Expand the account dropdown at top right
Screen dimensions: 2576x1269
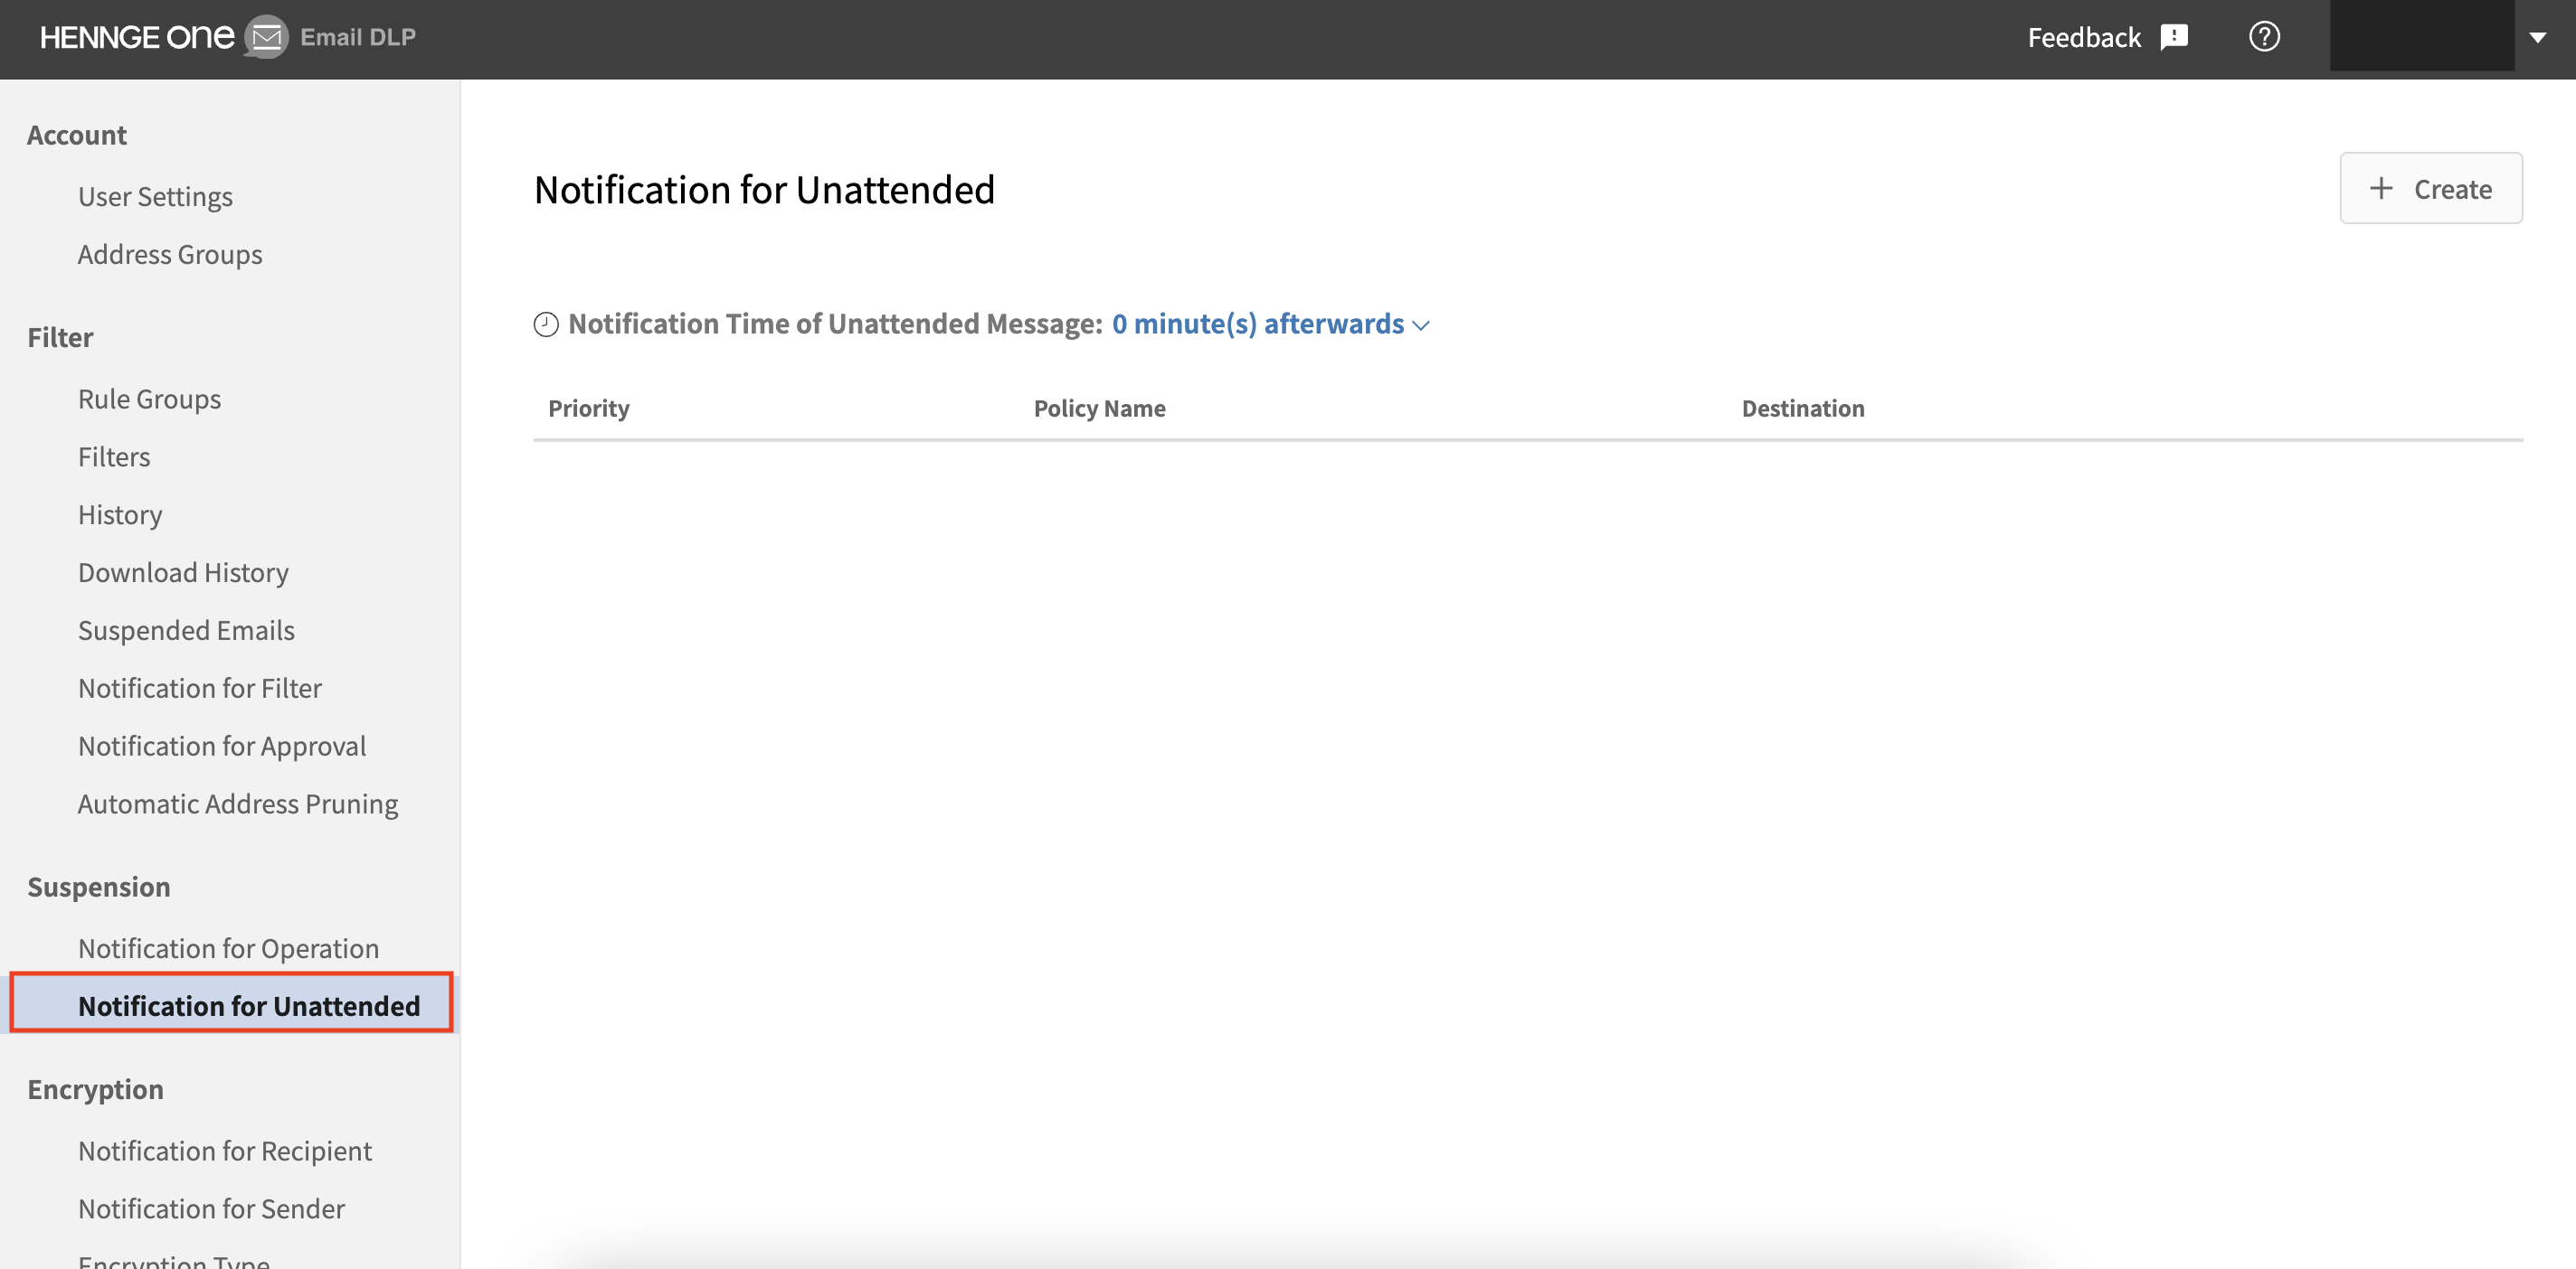[2539, 37]
